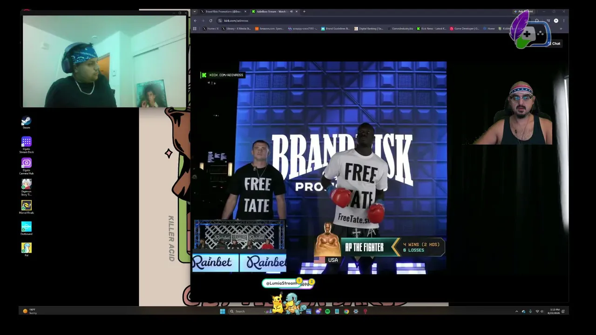Reload the kick.com page
This screenshot has height=335, width=596.
[x=210, y=20]
